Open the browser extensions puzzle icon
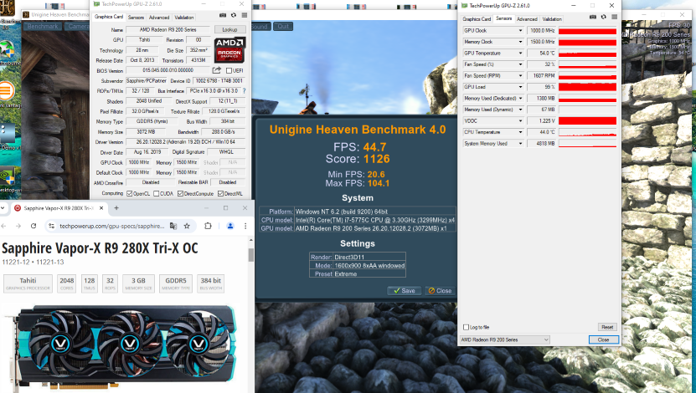 (x=208, y=226)
